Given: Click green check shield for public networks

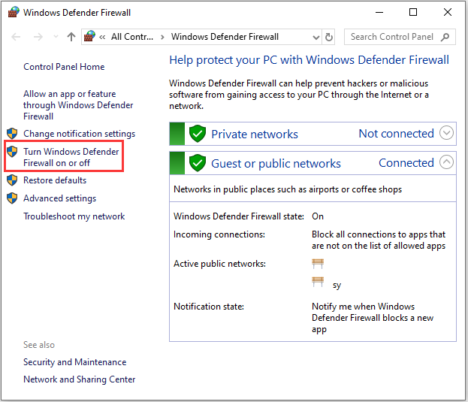Looking at the screenshot, I should click(198, 162).
